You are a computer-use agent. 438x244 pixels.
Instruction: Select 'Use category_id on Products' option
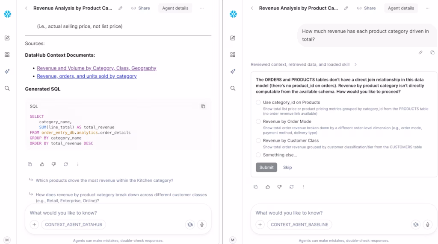[258, 102]
